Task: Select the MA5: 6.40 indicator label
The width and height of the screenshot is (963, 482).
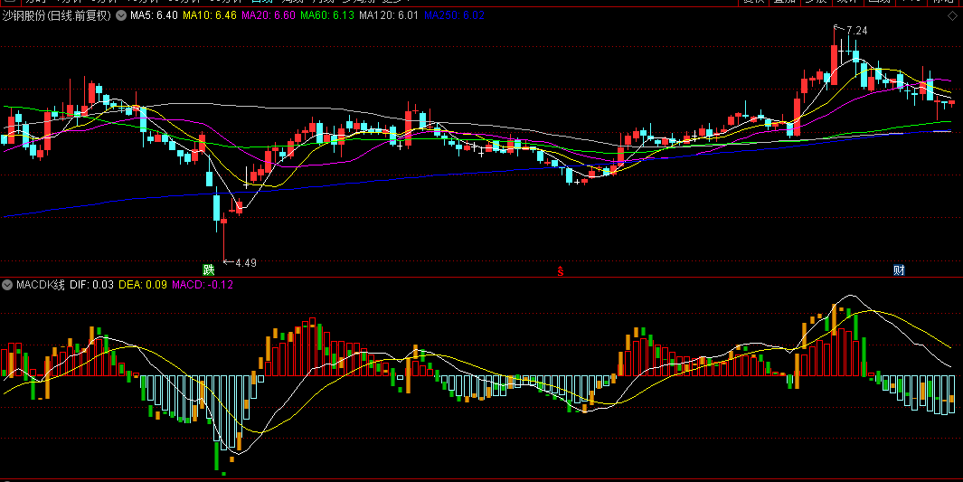Action: pos(154,15)
